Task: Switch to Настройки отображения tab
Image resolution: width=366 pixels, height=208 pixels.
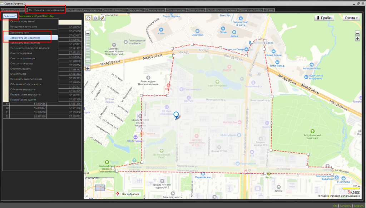Action: click(222, 10)
